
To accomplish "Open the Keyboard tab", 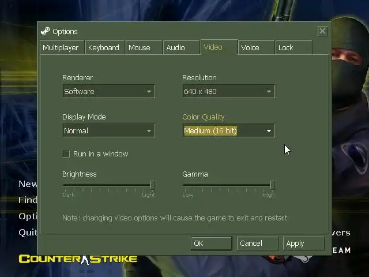I will (x=105, y=47).
